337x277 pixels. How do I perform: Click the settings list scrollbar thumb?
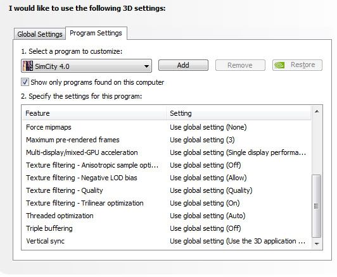[x=317, y=206]
